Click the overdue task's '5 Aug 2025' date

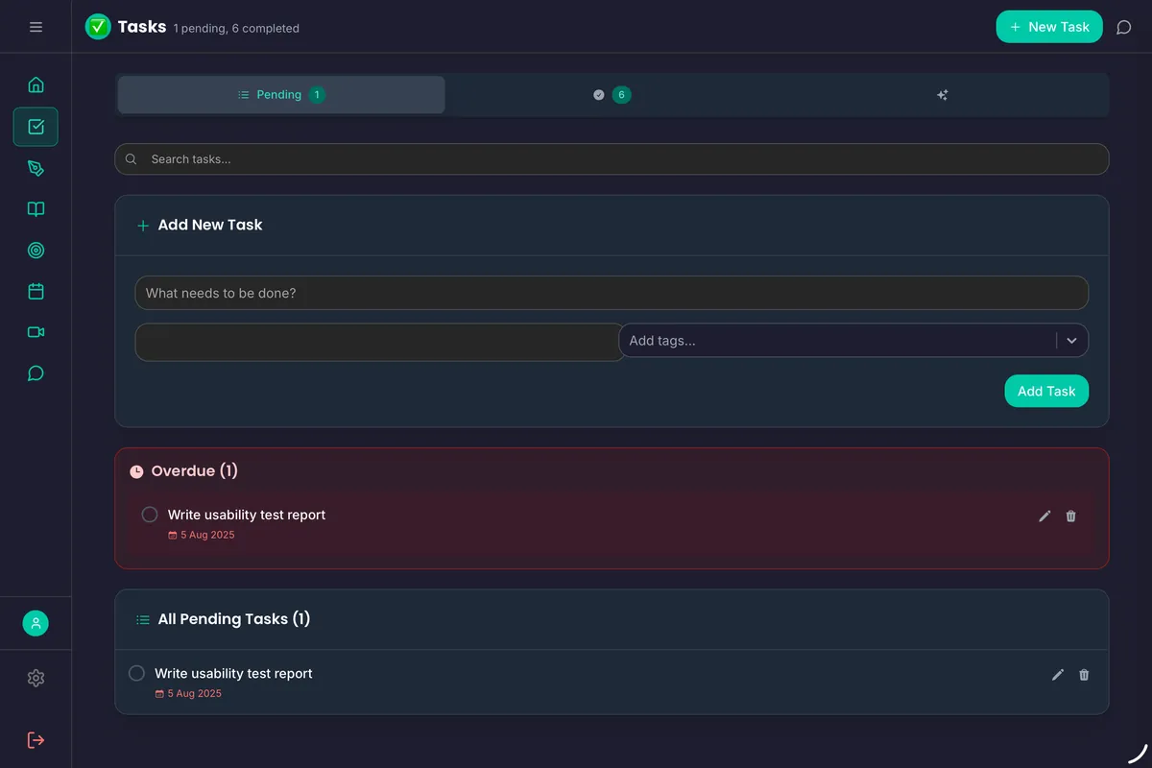tap(207, 535)
